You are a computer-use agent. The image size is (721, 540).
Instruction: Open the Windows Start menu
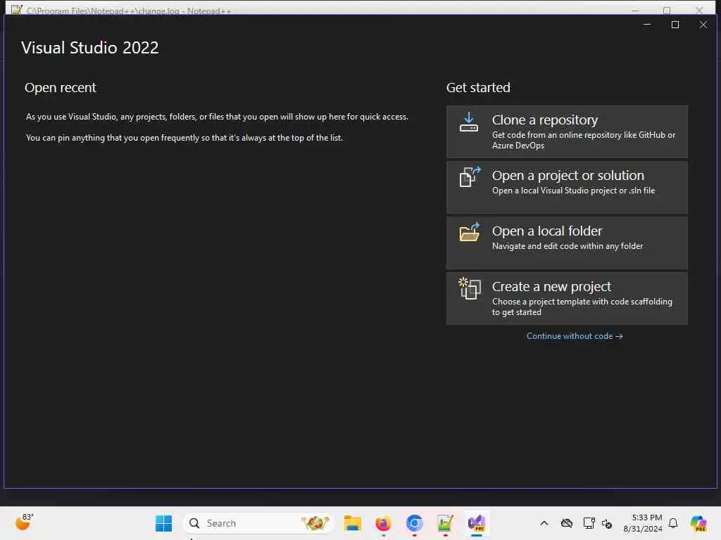click(x=163, y=523)
